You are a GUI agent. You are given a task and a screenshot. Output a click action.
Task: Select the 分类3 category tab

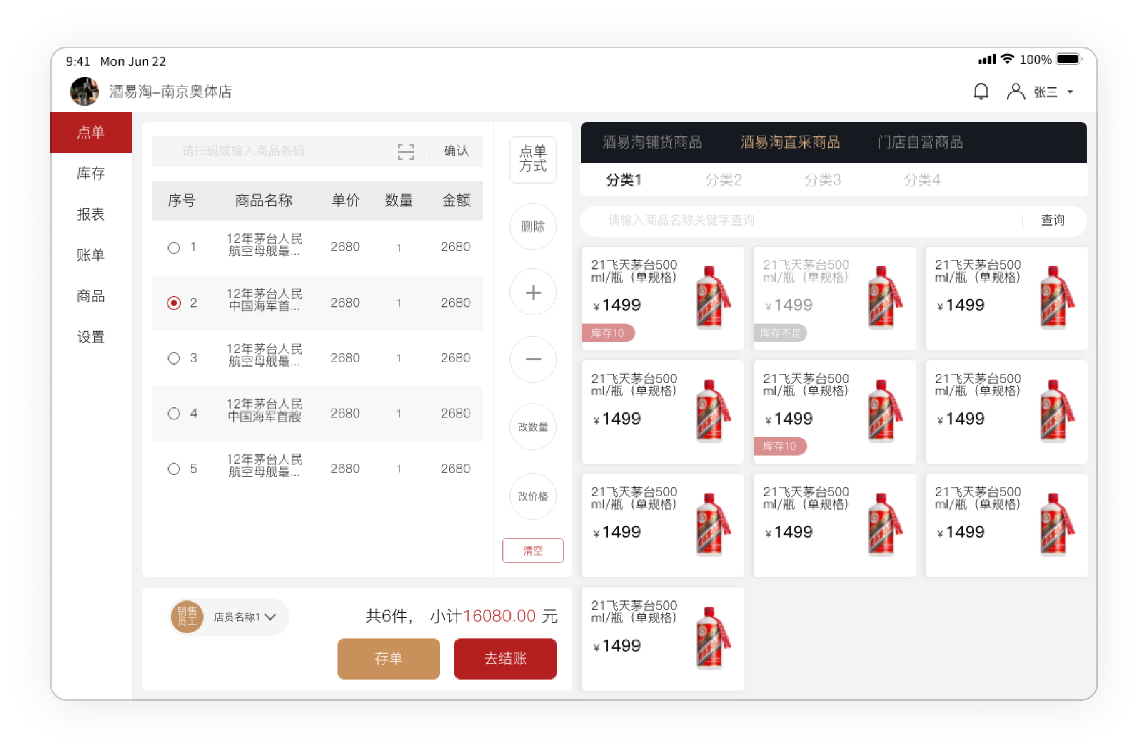tap(822, 180)
